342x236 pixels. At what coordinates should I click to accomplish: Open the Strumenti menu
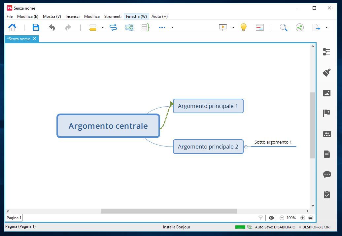[113, 16]
